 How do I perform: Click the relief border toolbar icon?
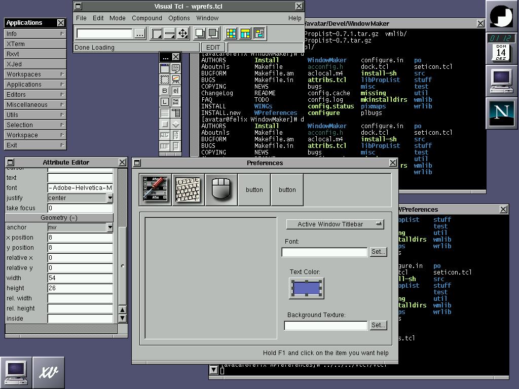[x=156, y=33]
